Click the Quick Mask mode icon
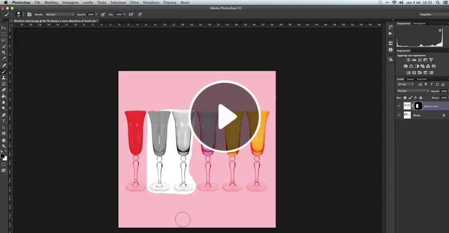The width and height of the screenshot is (449, 233). click(x=4, y=165)
